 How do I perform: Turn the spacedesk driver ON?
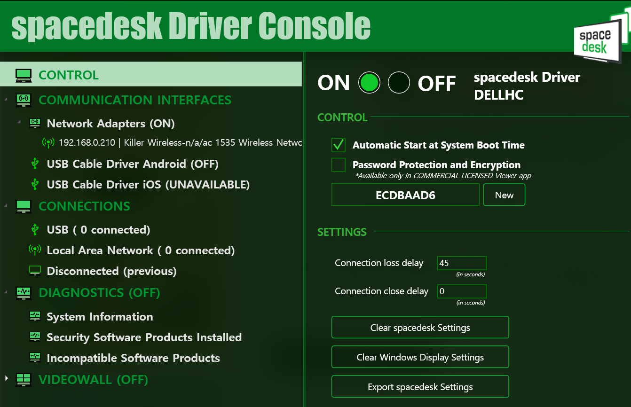369,83
